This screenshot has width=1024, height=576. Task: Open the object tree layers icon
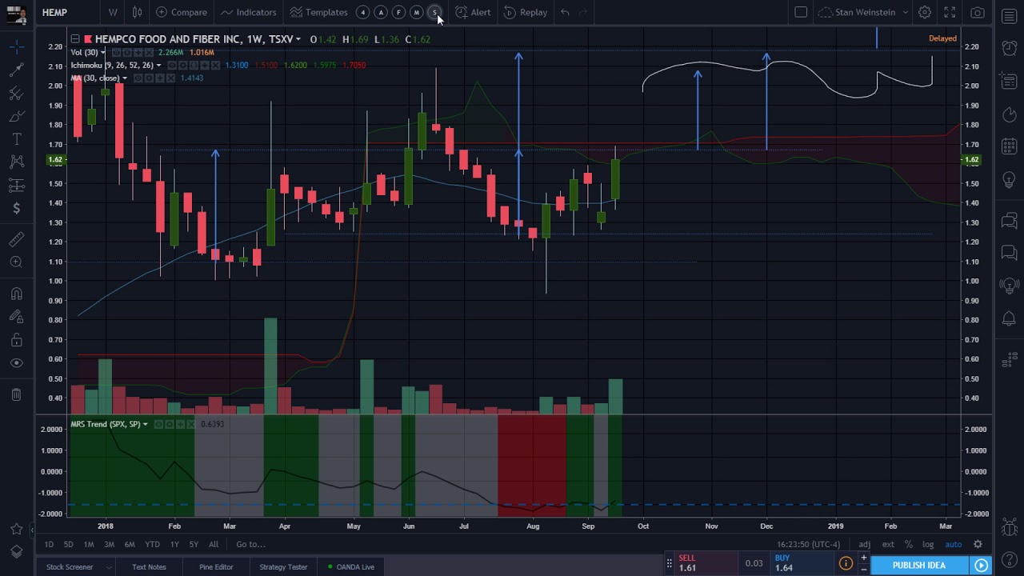click(x=16, y=552)
